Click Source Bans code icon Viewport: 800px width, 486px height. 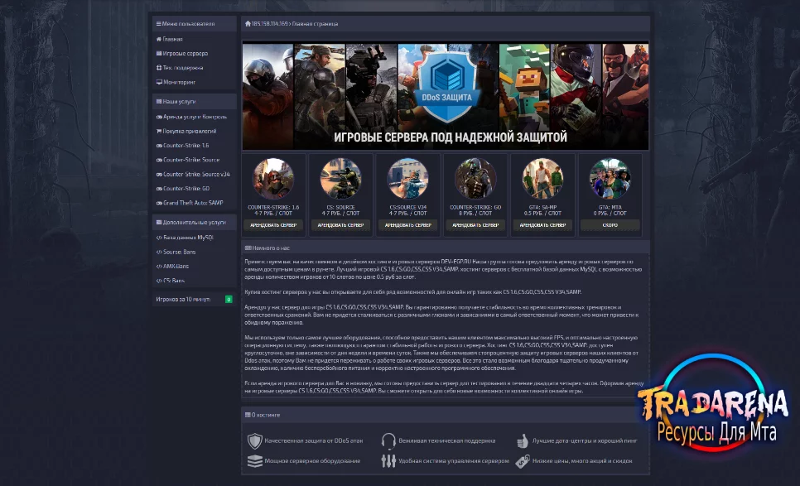click(159, 252)
